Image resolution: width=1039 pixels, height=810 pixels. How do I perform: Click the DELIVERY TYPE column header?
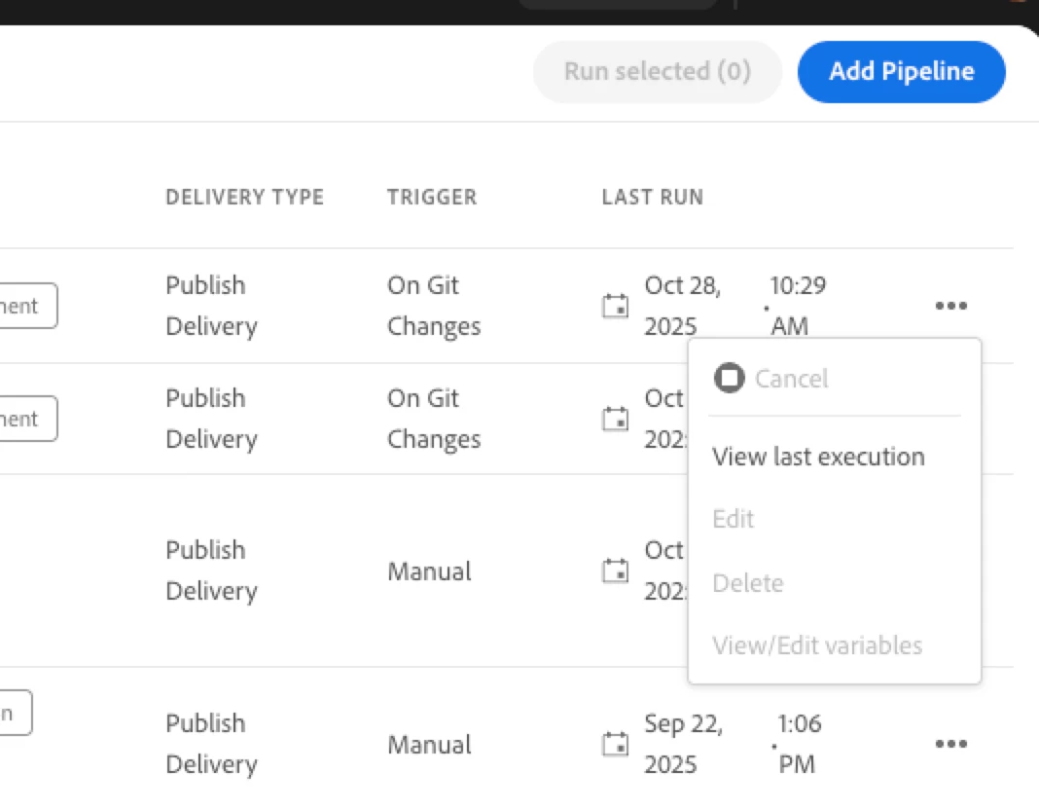[244, 197]
